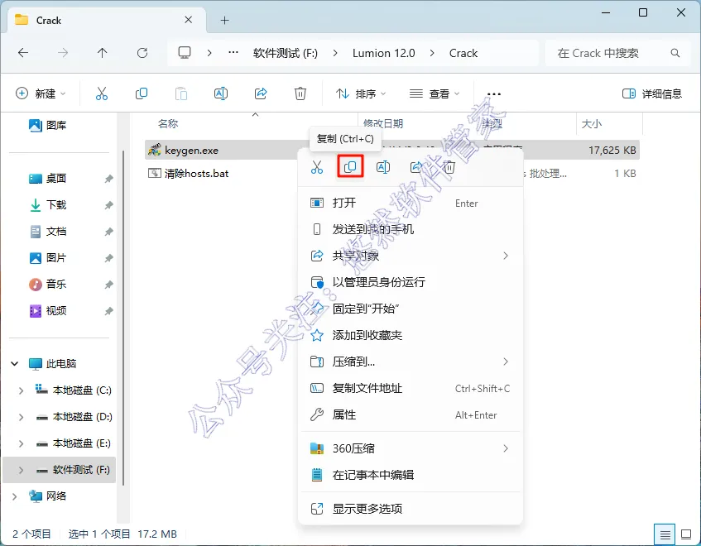The image size is (701, 546).
Task: Switch to details list view icon in status bar
Action: pyautogui.click(x=665, y=534)
